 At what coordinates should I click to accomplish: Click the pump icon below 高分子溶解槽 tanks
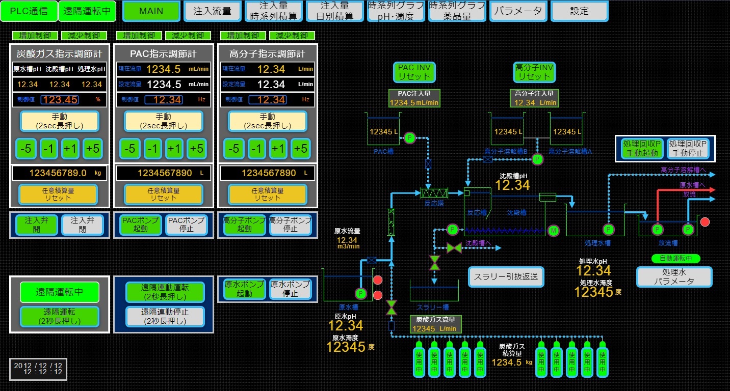(x=537, y=159)
